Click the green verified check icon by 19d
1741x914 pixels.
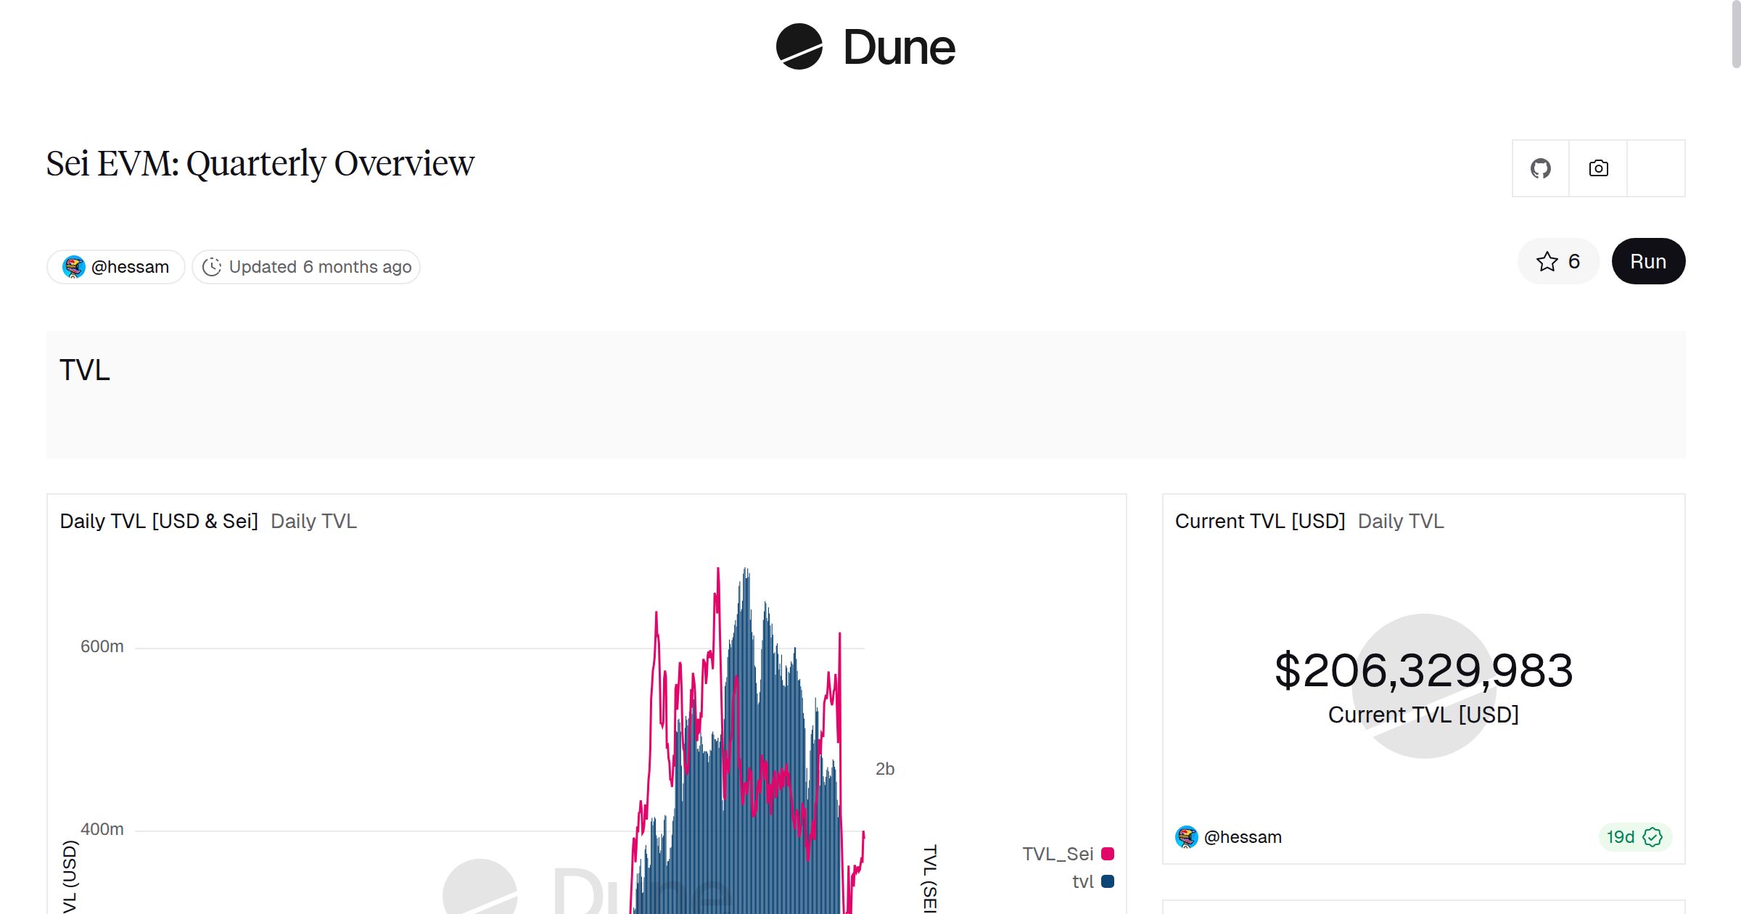1652,837
